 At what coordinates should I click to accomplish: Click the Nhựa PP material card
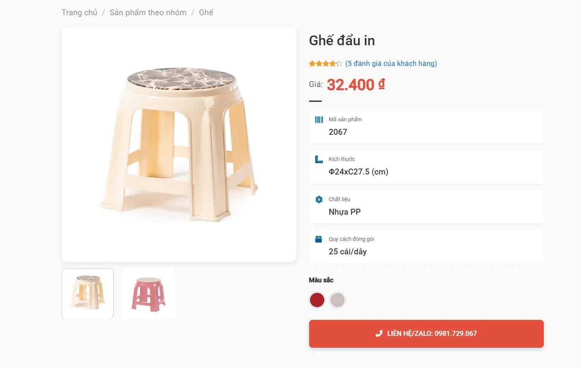click(426, 207)
